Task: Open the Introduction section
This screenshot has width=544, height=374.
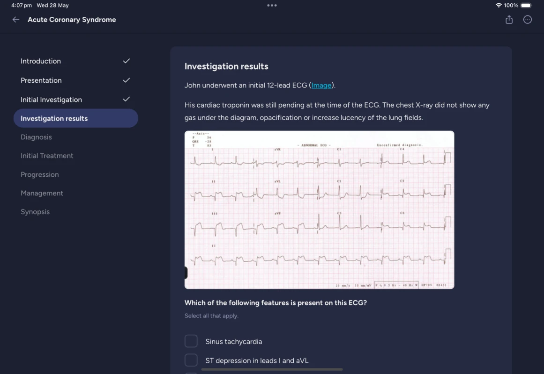Action: (x=41, y=61)
